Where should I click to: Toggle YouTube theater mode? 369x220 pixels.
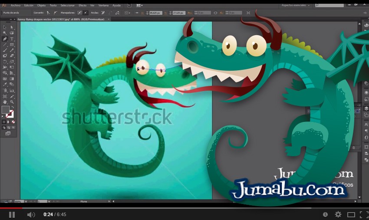[x=351, y=215]
